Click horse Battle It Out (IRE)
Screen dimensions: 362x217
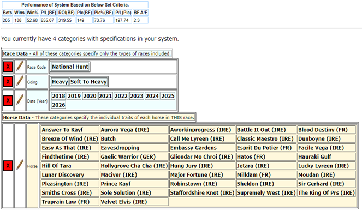(266, 130)
